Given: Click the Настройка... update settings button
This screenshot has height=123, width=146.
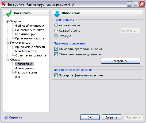Looking at the screenshot, I should [121, 61].
